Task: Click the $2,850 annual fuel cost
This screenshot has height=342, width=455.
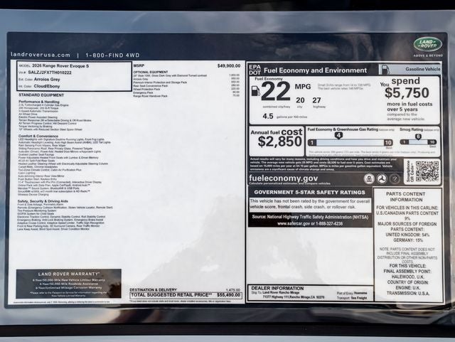Action: pos(279,141)
